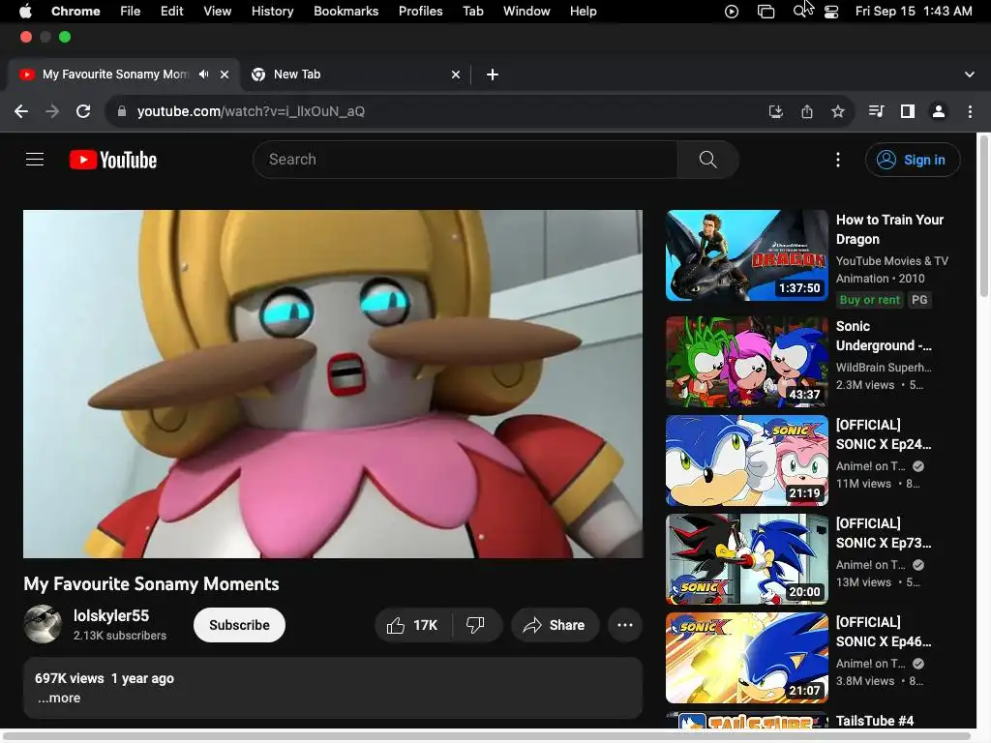991x743 pixels.
Task: Open How to Train Your Dragon thumbnail
Action: (747, 255)
